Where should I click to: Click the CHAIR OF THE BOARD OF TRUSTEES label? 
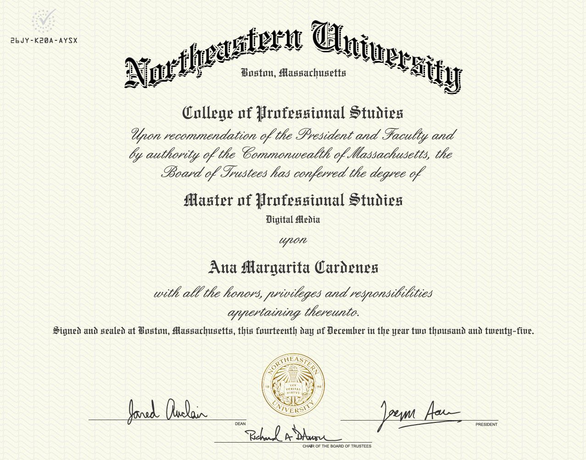point(337,446)
